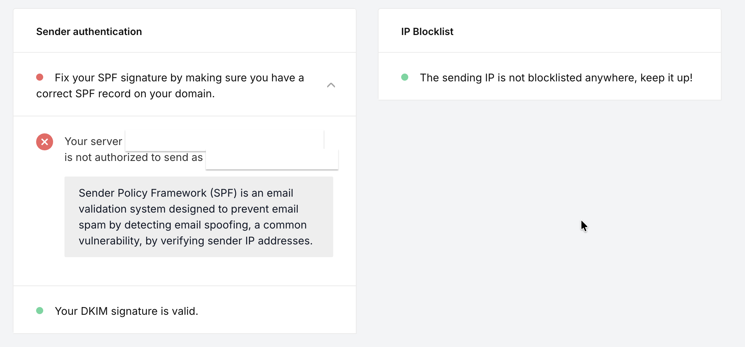The height and width of the screenshot is (347, 745).
Task: Click the green dot in IP Blocklist card
Action: (405, 77)
